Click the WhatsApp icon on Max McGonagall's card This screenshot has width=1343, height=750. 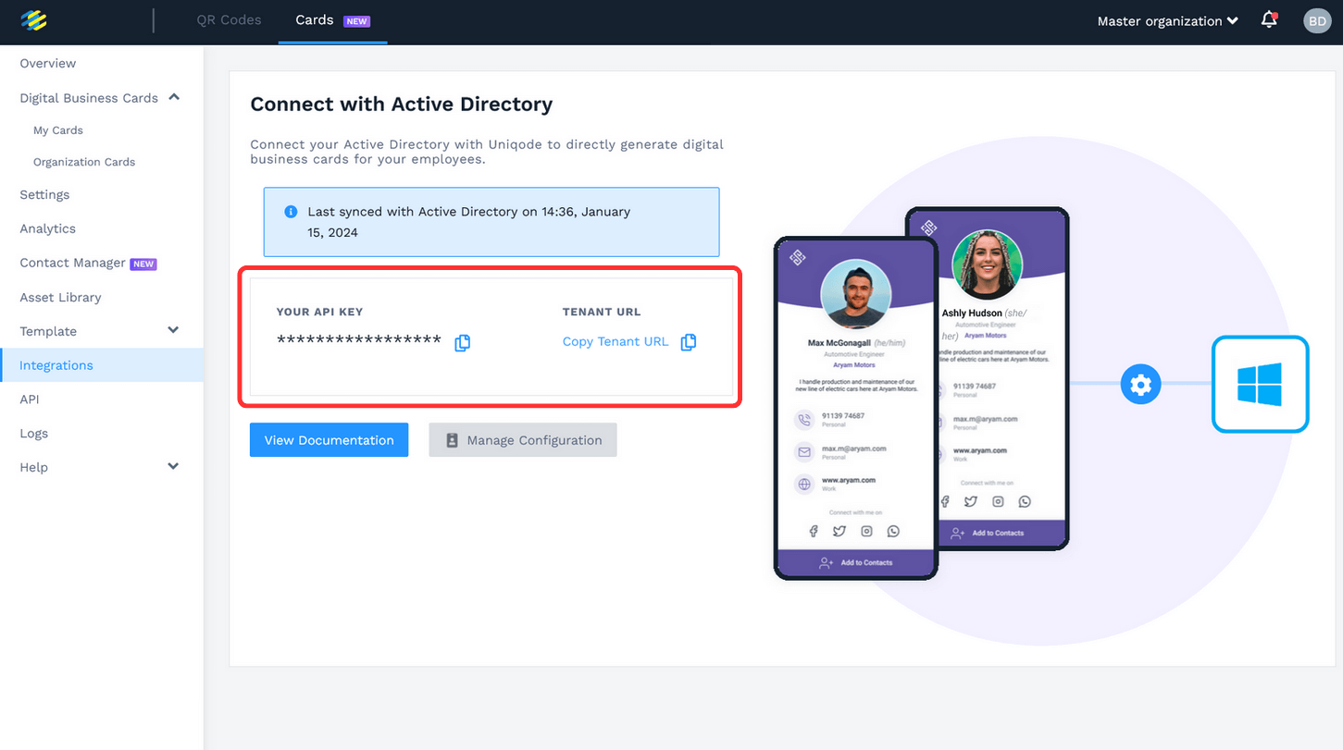(892, 531)
